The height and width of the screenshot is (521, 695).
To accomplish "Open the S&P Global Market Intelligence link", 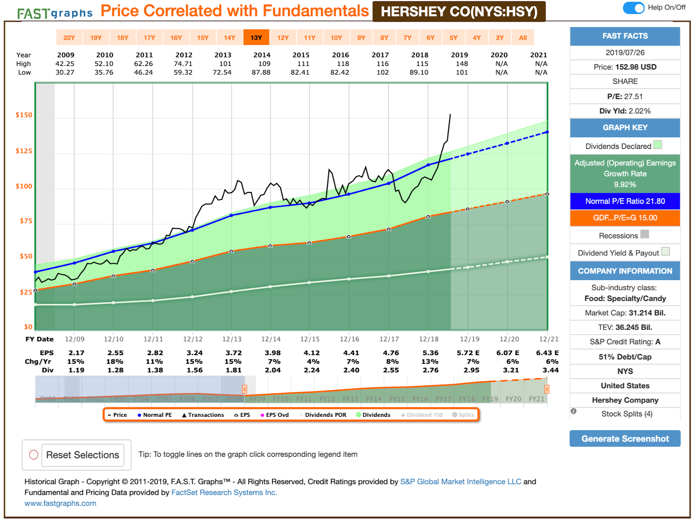I will coord(460,481).
